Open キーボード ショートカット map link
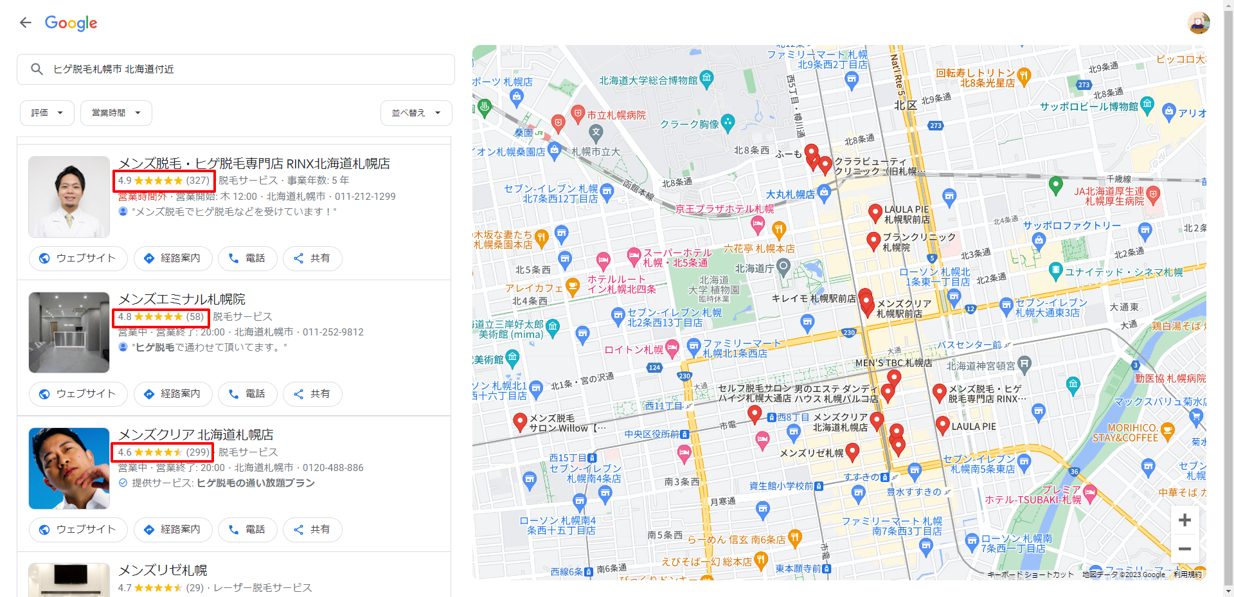 point(1030,575)
